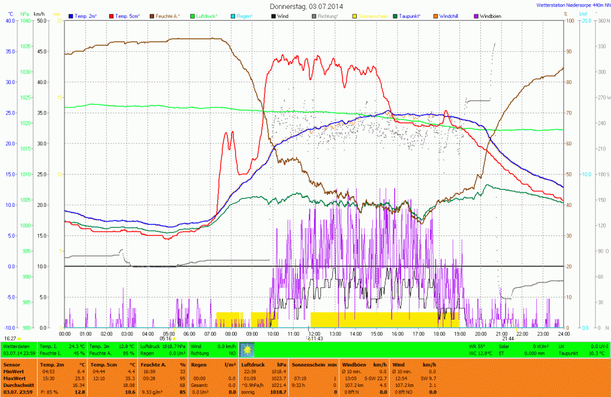Viewport: 611px width, 397px height.
Task: Click the blue Temp. 2m legend square
Action: (71, 16)
